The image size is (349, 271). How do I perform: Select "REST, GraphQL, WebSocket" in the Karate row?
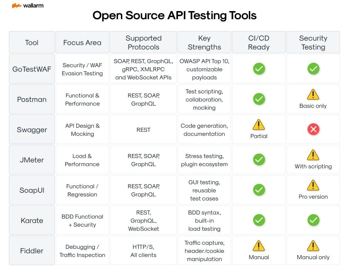coord(144,220)
